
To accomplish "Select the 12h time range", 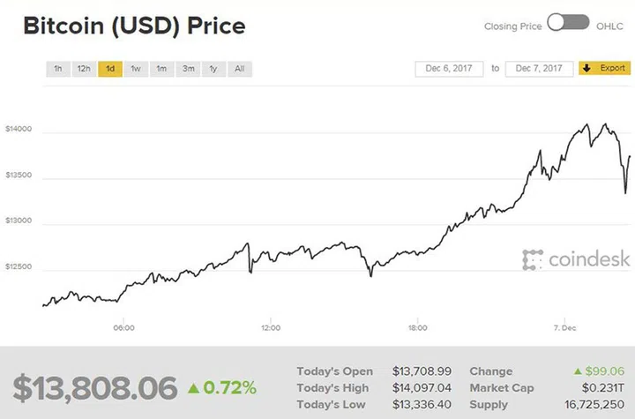I will tap(83, 69).
